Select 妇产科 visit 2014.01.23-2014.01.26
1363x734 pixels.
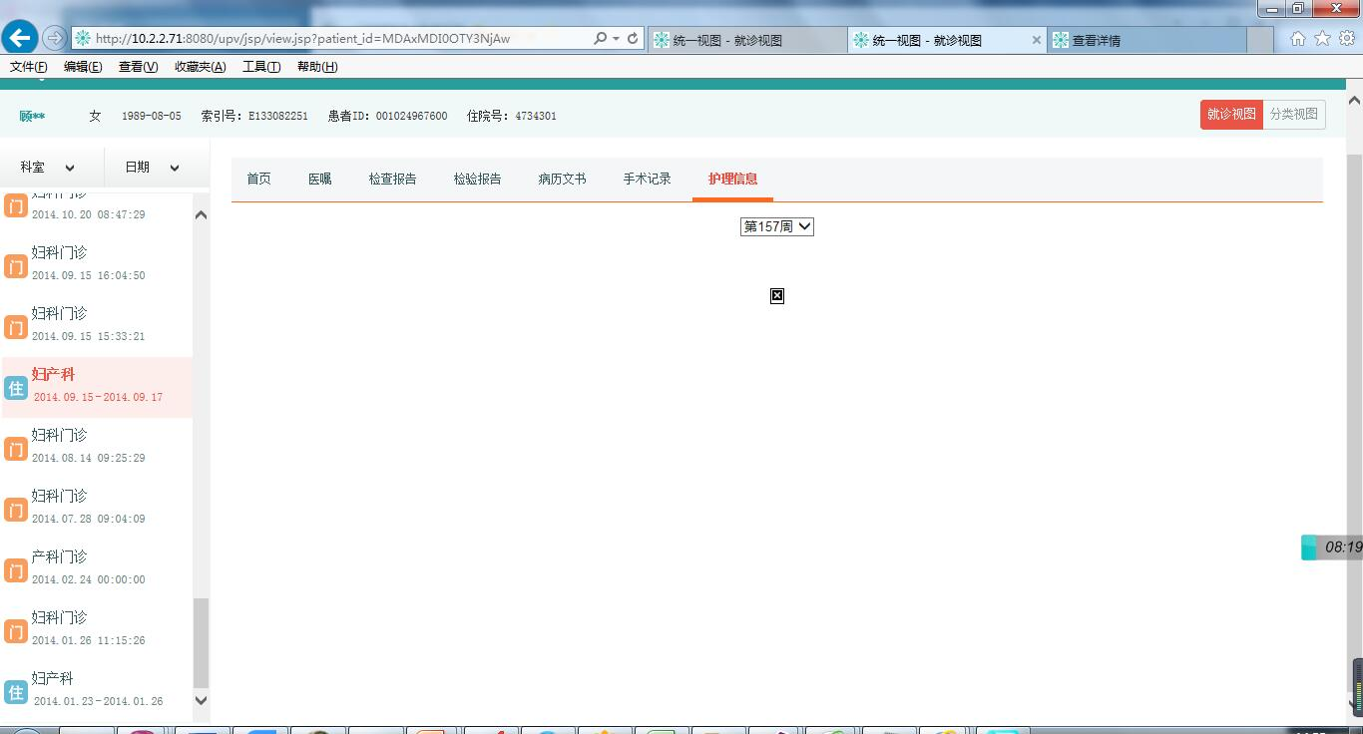point(97,689)
